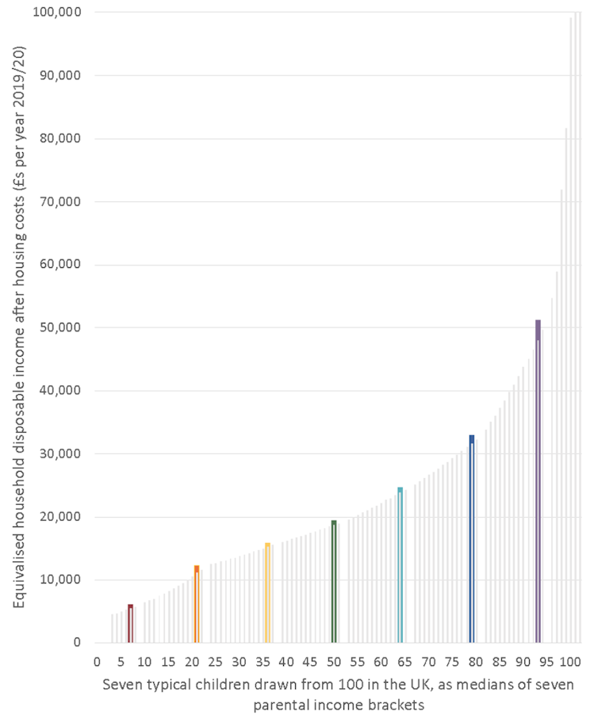Click the yellow bar near position 36
Screen dimensions: 598x723
point(267,592)
